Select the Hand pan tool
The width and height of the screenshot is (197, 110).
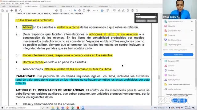[79, 11]
